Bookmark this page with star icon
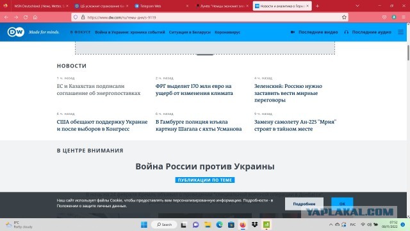Screen dimensions: 410x231 (x=344, y=17)
